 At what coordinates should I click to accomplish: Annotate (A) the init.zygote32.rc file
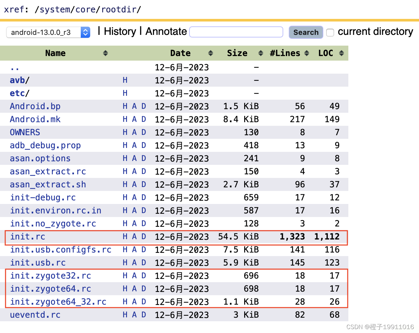point(134,276)
